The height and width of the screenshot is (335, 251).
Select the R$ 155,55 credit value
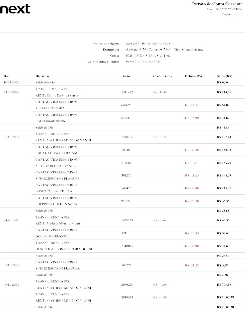pyautogui.click(x=160, y=137)
